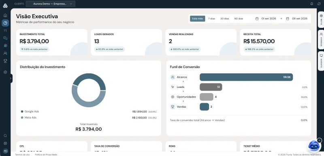This screenshot has height=156, width=324.
Task: Click the 62.5% vs mês anterior badge
Action: coord(109,49)
